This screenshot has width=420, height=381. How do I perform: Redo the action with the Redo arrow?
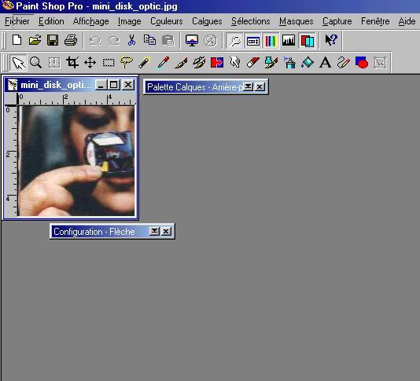[x=113, y=40]
